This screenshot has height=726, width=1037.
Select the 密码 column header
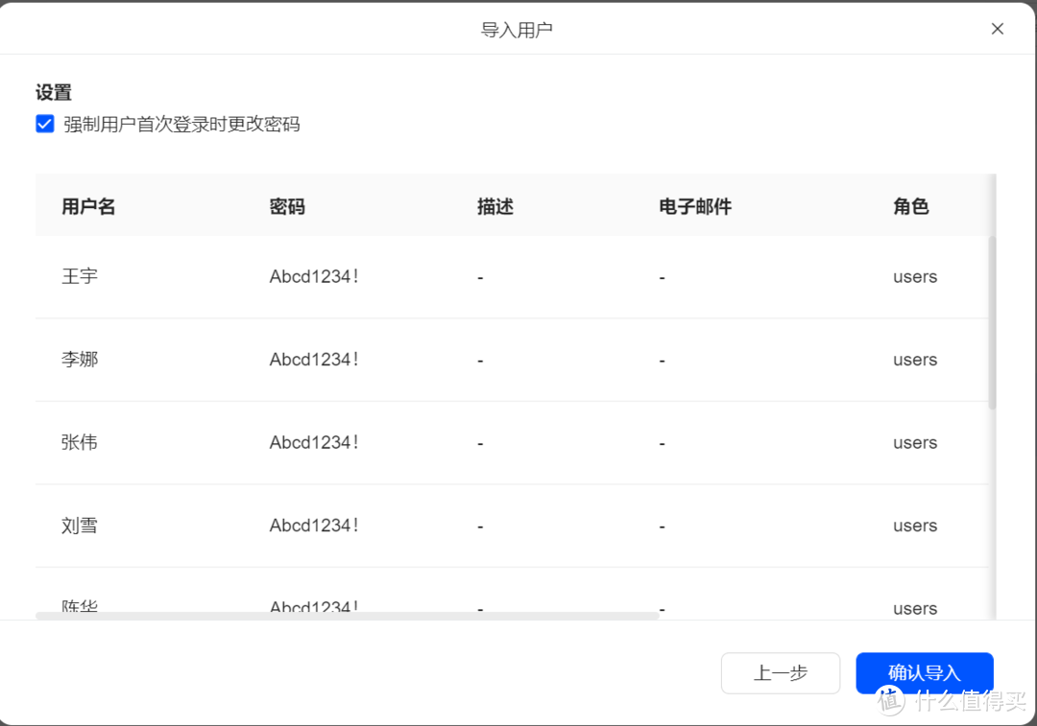tap(287, 205)
